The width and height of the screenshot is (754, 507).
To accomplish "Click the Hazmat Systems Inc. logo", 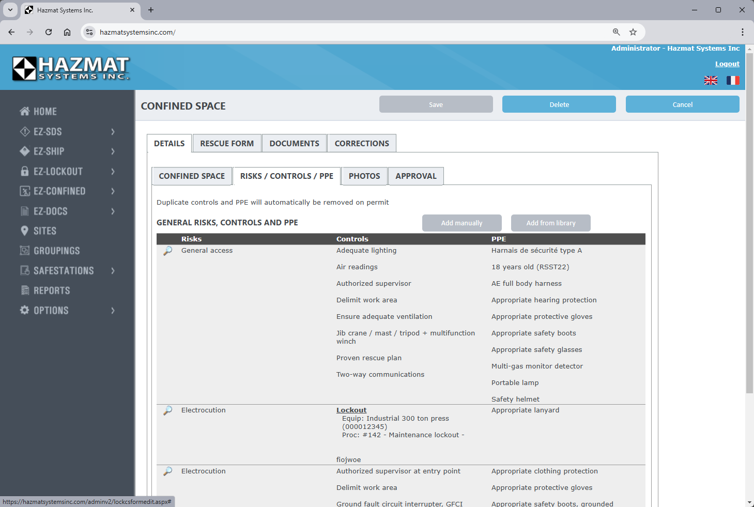I will pyautogui.click(x=71, y=68).
